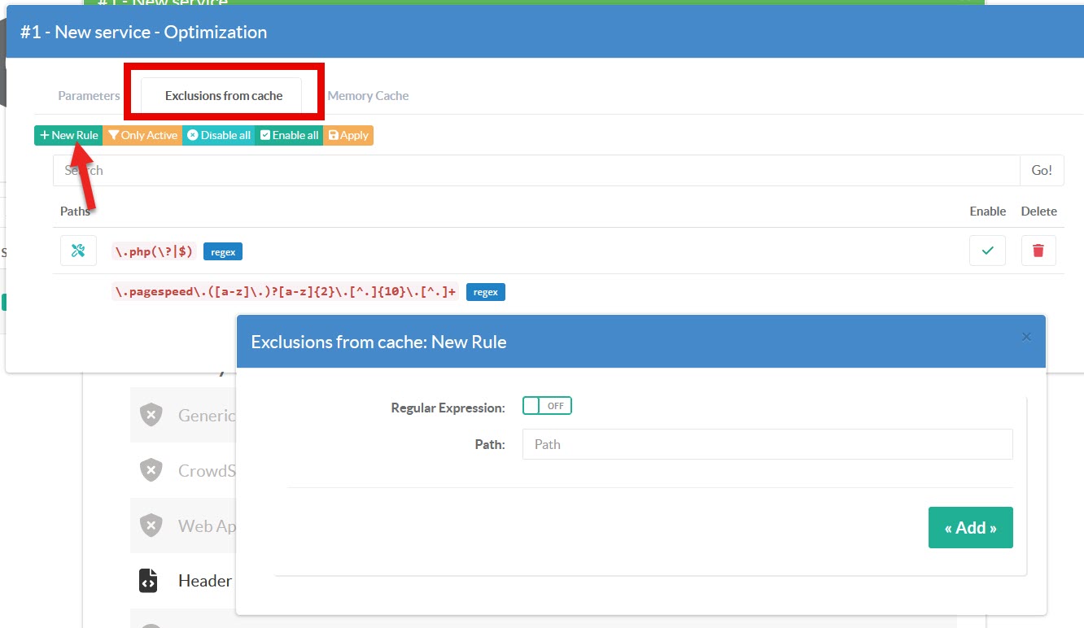
Task: Open the Parameters tab
Action: coord(89,96)
